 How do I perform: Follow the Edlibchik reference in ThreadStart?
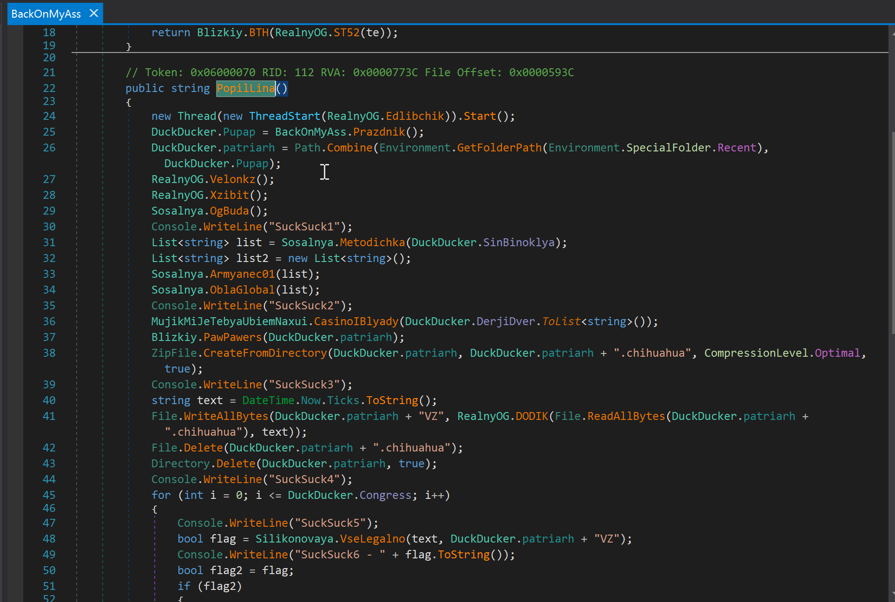[x=415, y=116]
